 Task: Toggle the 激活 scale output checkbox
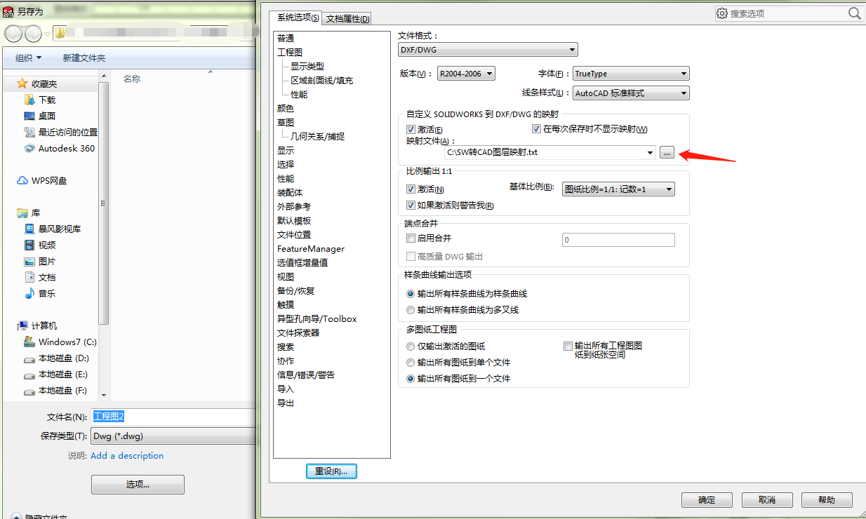coord(411,189)
